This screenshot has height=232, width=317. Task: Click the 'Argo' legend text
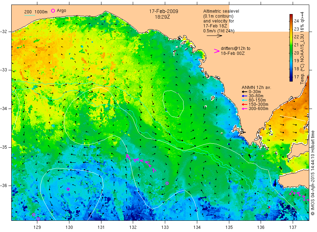tap(61, 11)
